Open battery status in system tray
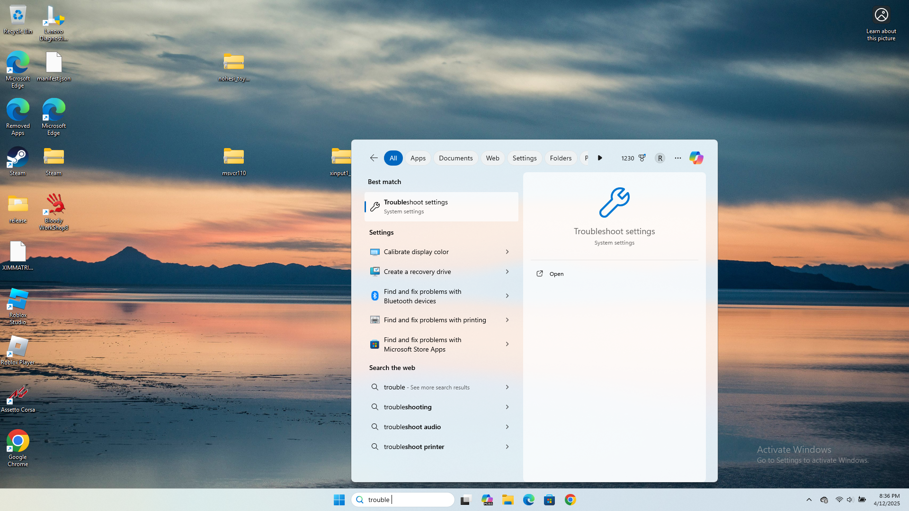 pyautogui.click(x=862, y=500)
